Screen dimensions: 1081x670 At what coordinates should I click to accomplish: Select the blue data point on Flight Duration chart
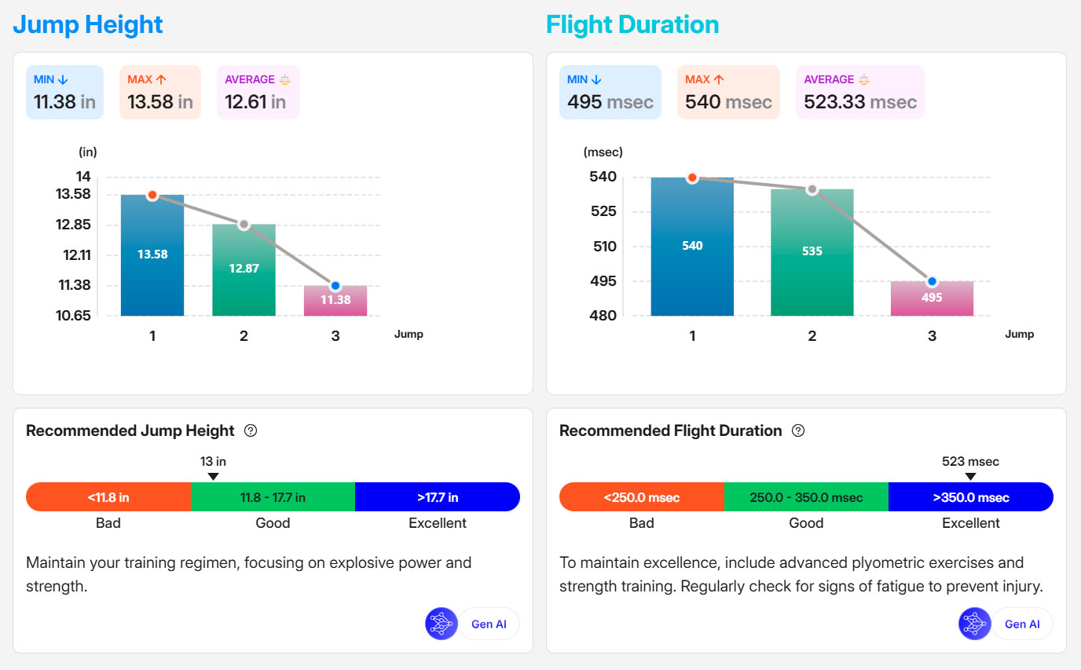pyautogui.click(x=932, y=281)
